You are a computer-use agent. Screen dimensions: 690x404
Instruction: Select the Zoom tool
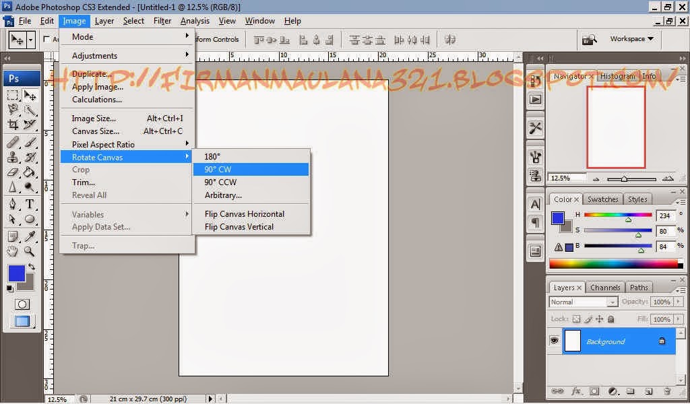coord(30,251)
